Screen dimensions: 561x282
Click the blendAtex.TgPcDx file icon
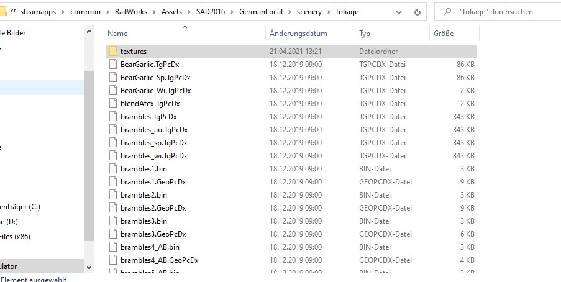pyautogui.click(x=112, y=103)
